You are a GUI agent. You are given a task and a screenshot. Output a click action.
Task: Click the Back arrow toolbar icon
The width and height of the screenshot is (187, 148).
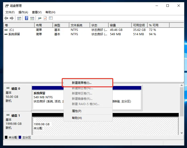coord(6,18)
